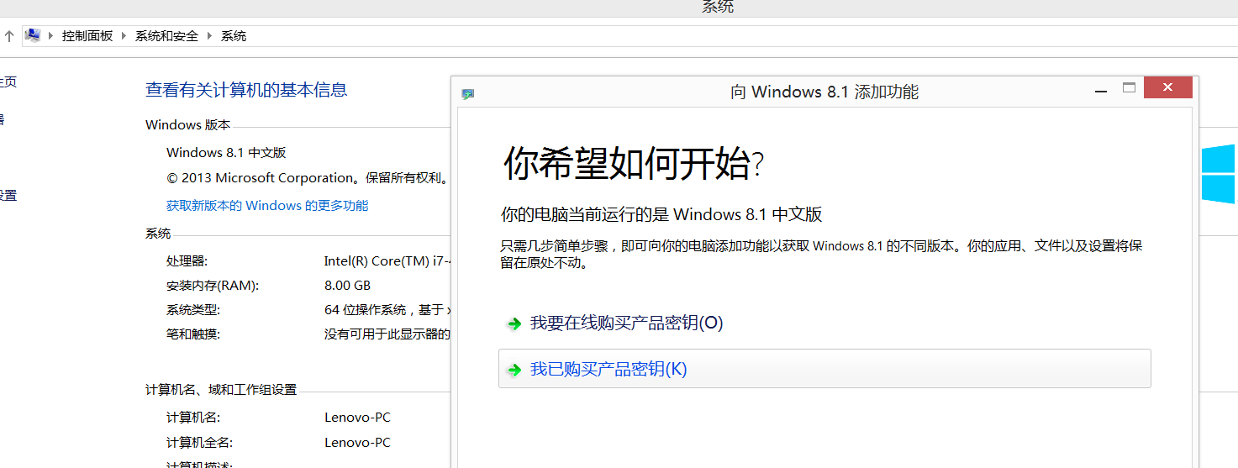Click the 向 Windows 8.1 添加功能 title text
The width and height of the screenshot is (1238, 468).
[x=824, y=92]
